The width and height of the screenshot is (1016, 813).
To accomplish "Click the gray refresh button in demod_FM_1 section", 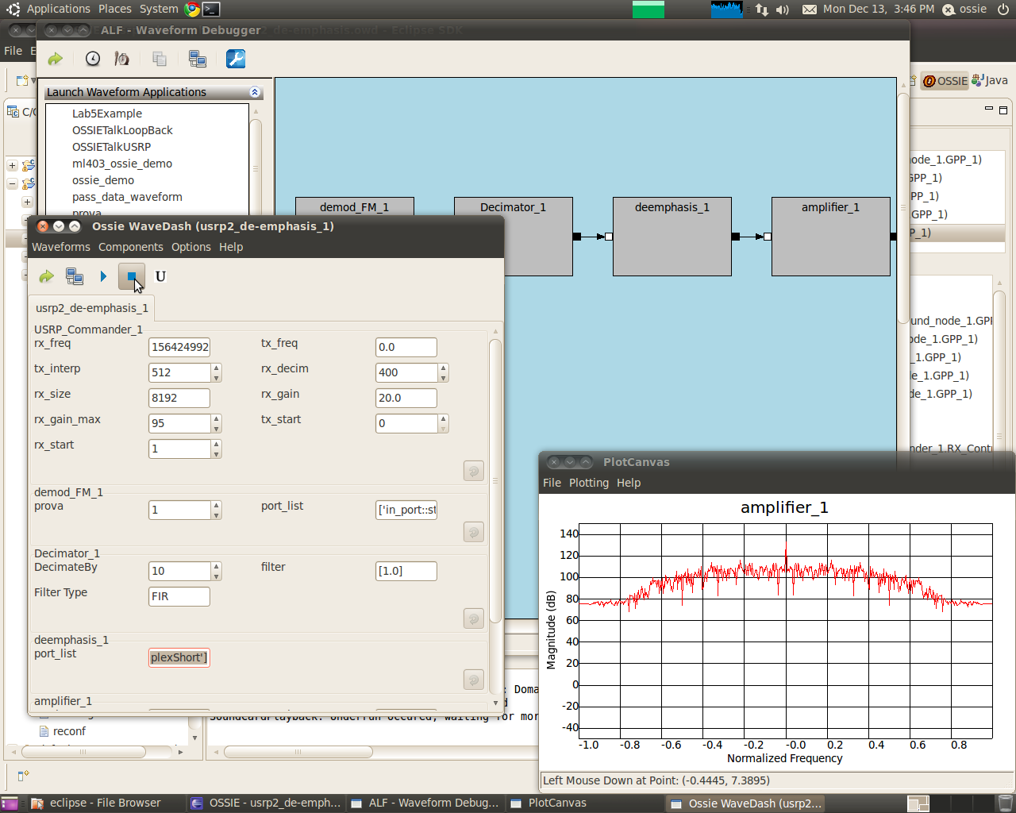I will click(x=474, y=533).
